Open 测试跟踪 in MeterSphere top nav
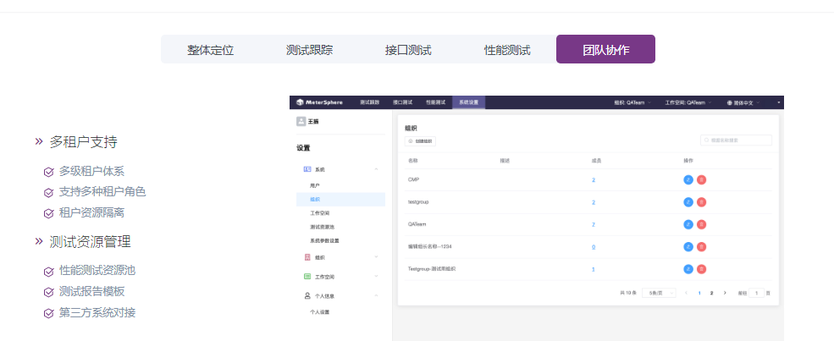Viewport: 834px width, 341px height. [x=370, y=102]
